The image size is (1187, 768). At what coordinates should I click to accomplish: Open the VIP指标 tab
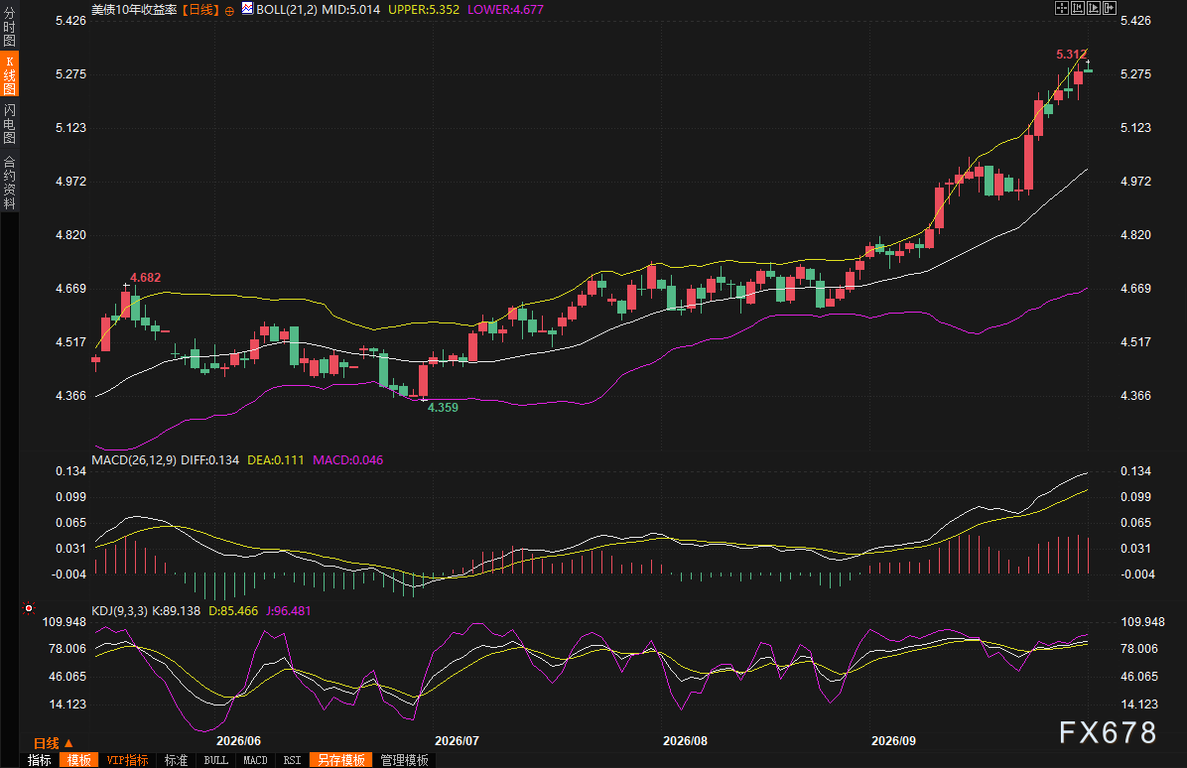[127, 760]
